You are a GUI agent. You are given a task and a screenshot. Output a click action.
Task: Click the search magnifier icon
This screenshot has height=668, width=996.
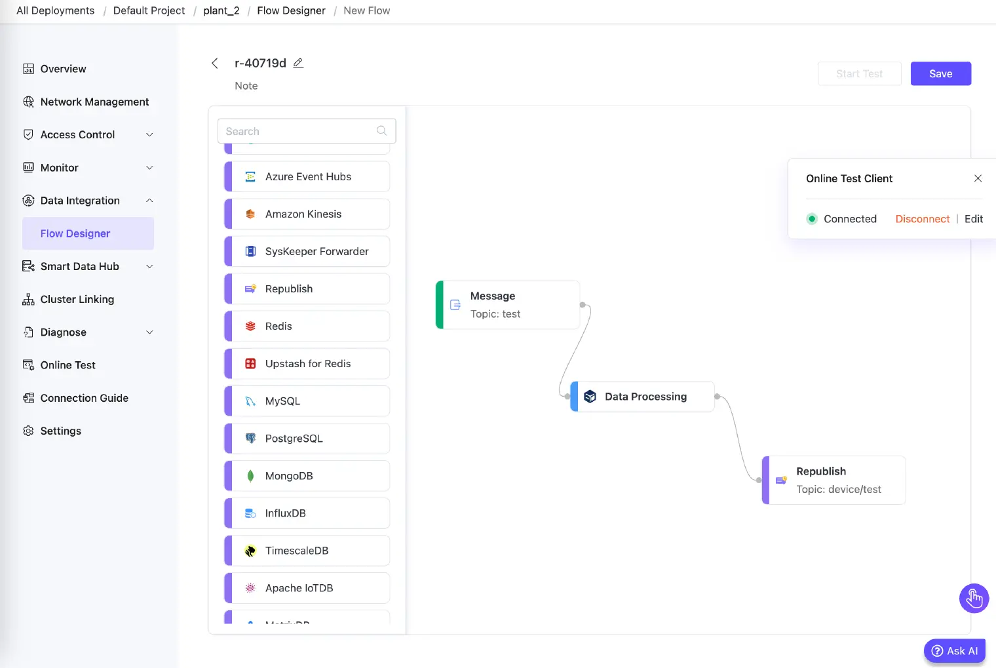click(x=381, y=130)
